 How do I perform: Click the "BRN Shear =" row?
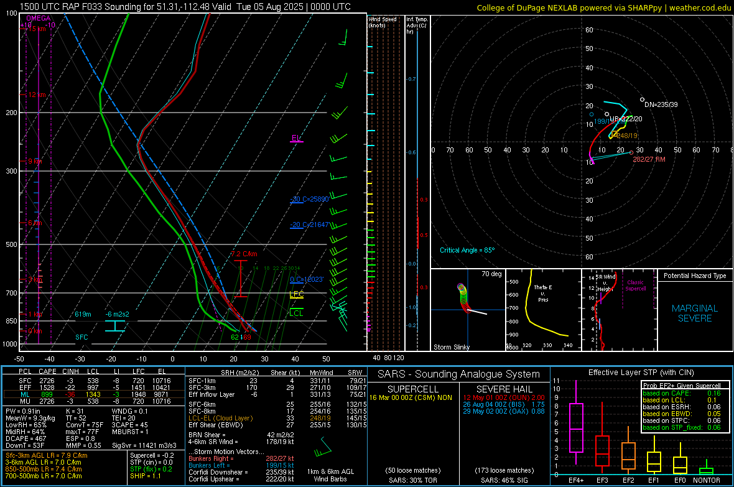(x=241, y=435)
